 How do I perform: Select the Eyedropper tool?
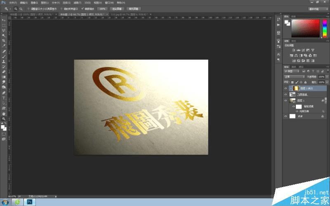click(x=4, y=46)
